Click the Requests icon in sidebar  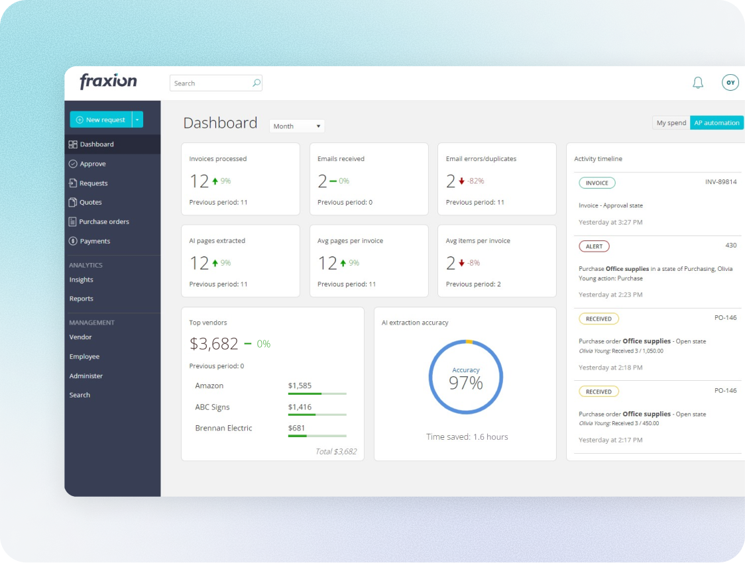click(73, 183)
